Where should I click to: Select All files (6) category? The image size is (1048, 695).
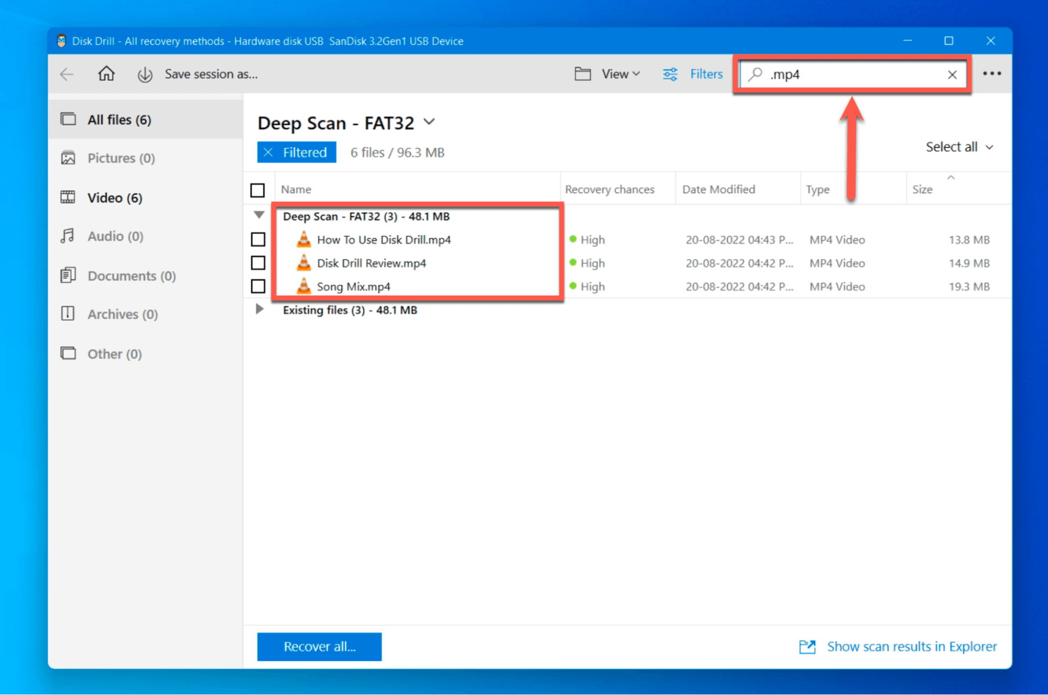click(145, 119)
